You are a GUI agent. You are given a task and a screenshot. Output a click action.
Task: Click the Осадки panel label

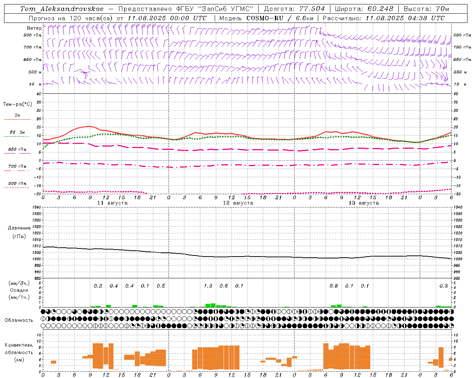[x=19, y=290]
